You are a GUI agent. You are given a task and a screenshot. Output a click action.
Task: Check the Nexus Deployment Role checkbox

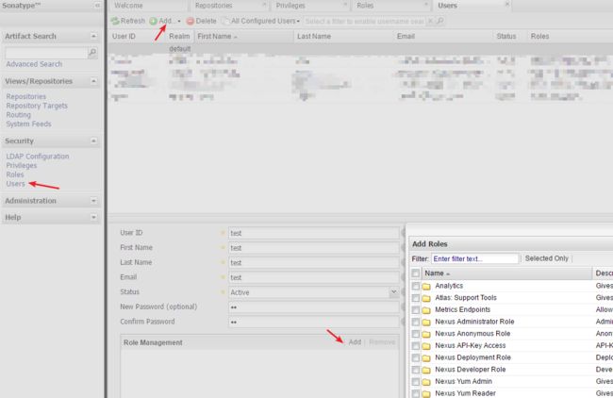[415, 357]
